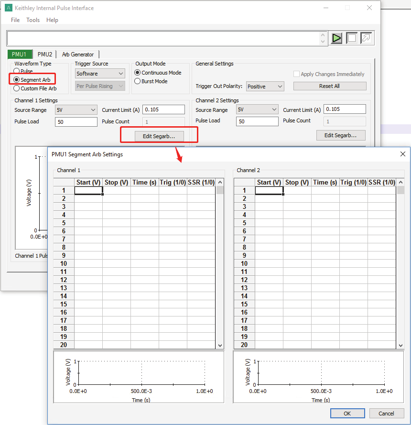Click Channel 1 SSR (1/0) column header

click(201, 183)
